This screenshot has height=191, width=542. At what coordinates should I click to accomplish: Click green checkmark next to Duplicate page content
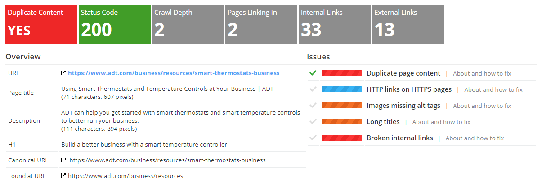[x=313, y=73]
